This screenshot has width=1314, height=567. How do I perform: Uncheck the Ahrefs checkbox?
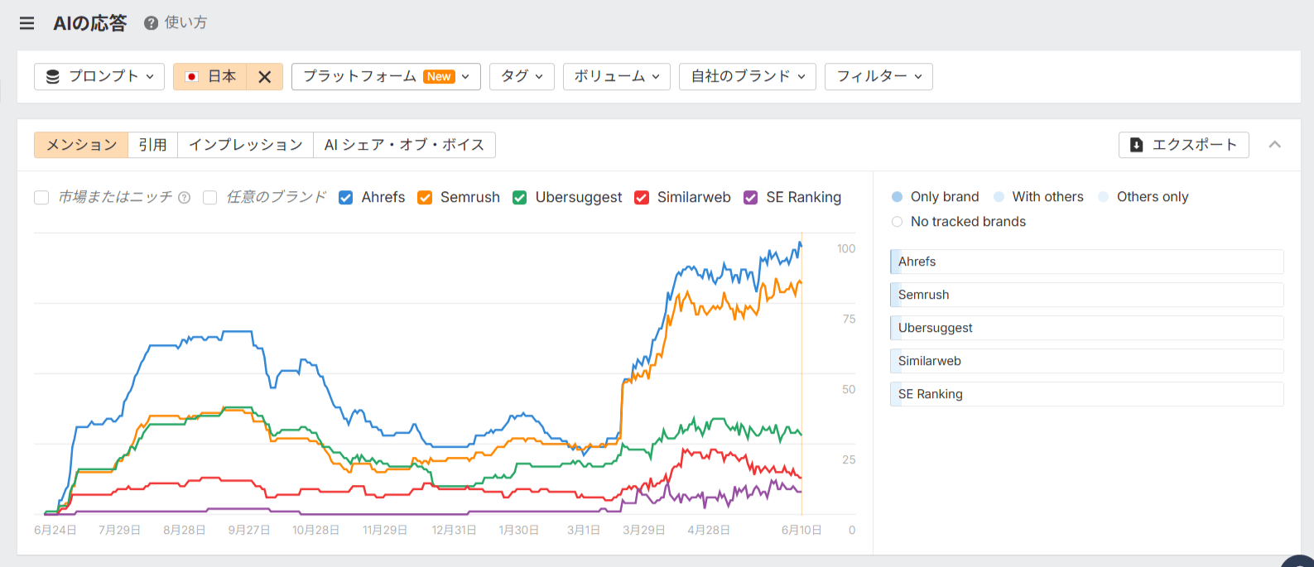pos(346,197)
